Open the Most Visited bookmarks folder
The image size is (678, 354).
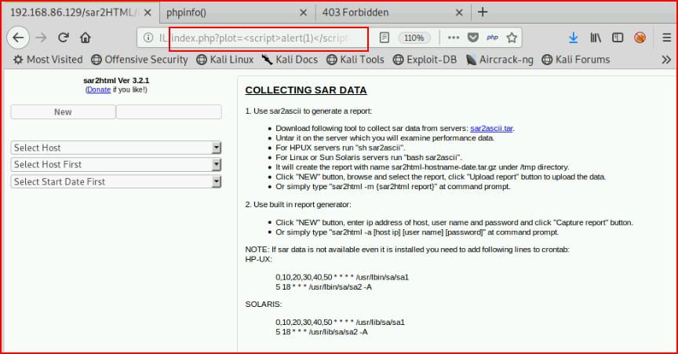click(x=48, y=60)
